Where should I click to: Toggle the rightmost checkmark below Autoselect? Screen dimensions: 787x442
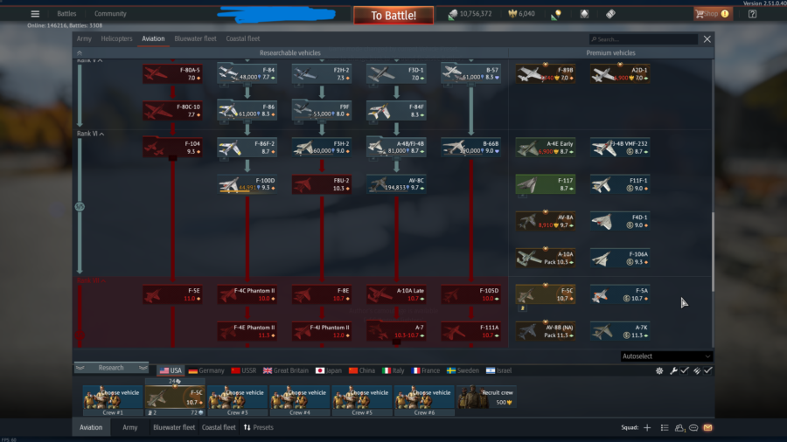[x=707, y=371]
